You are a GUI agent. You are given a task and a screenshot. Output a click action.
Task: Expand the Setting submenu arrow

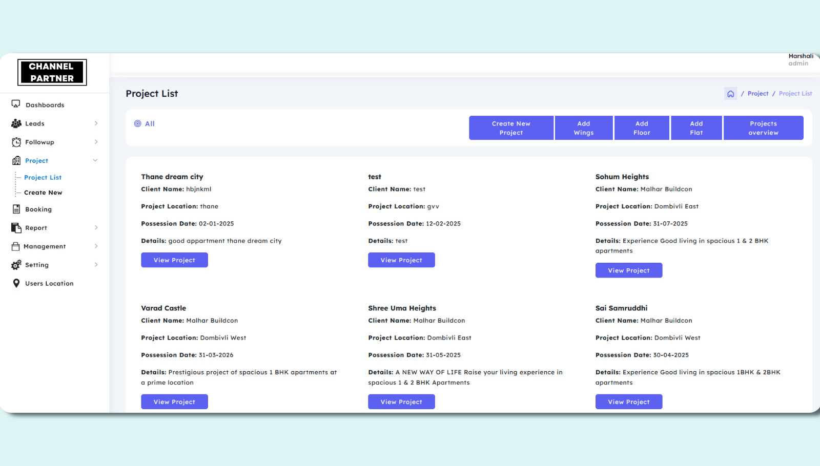pyautogui.click(x=96, y=265)
